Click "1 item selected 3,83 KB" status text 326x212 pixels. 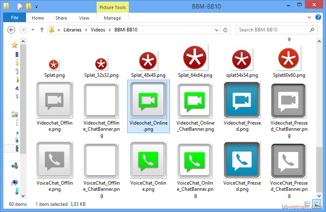pos(60,204)
